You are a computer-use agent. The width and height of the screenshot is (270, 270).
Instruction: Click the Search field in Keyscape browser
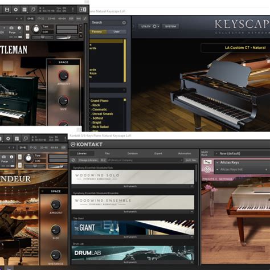[x=108, y=23]
